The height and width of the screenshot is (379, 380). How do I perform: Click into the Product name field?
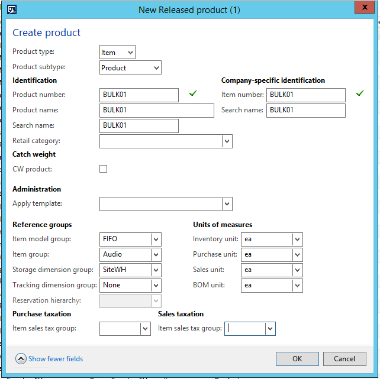157,110
